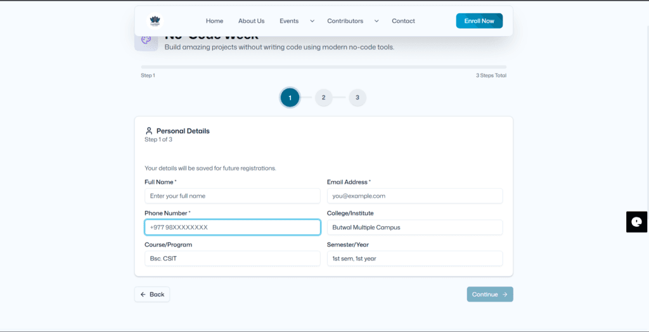The height and width of the screenshot is (332, 649).
Task: Jump to step 2 circle
Action: pyautogui.click(x=323, y=98)
